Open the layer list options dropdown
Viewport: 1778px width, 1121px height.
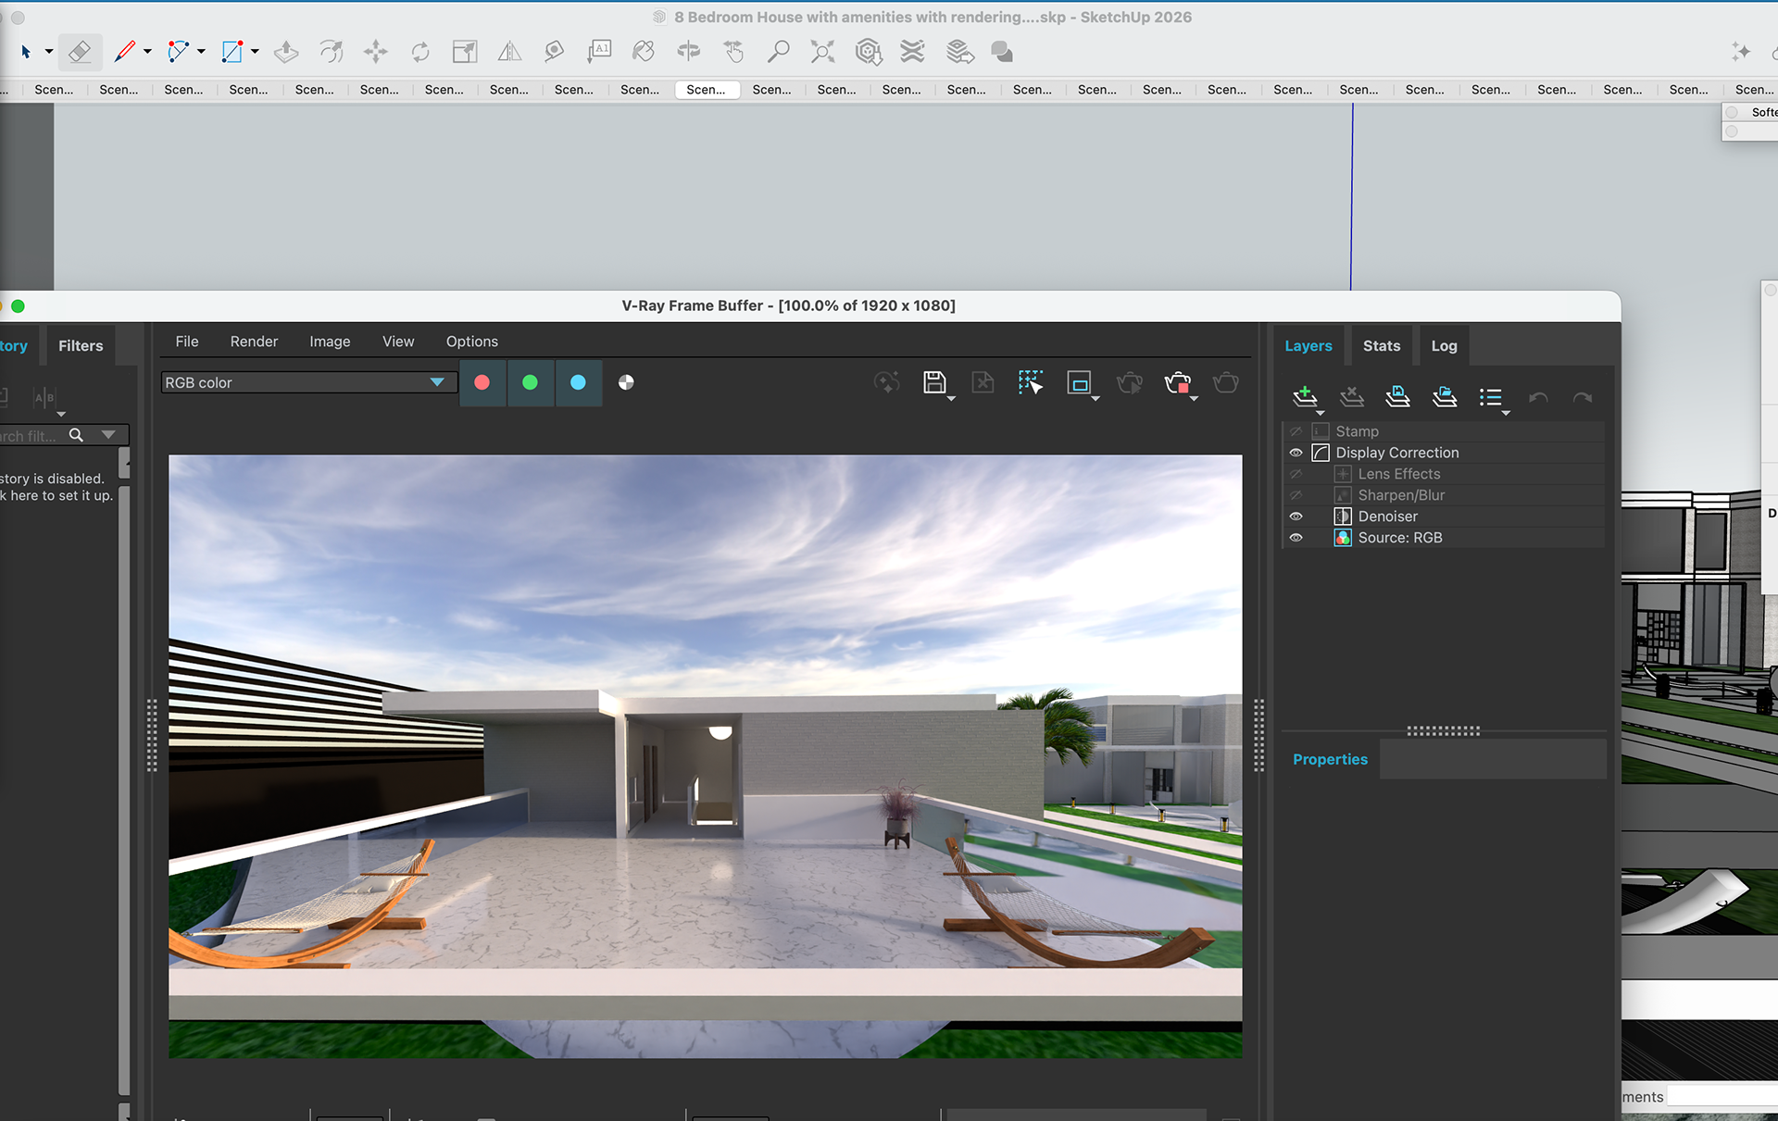click(x=1492, y=399)
